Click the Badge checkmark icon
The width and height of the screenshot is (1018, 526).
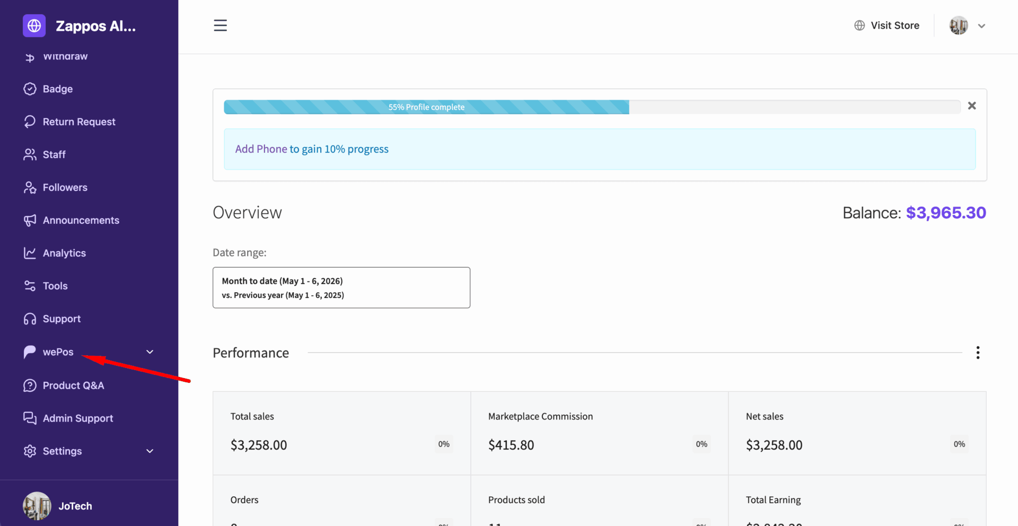[x=30, y=89]
